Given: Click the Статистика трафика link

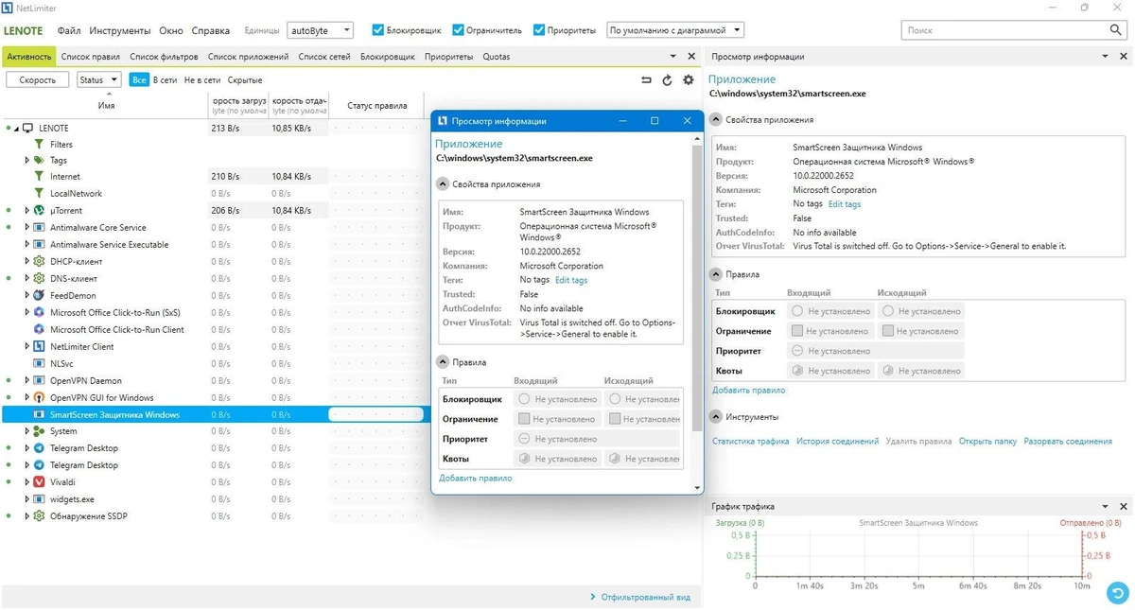Looking at the screenshot, I should click(x=750, y=442).
